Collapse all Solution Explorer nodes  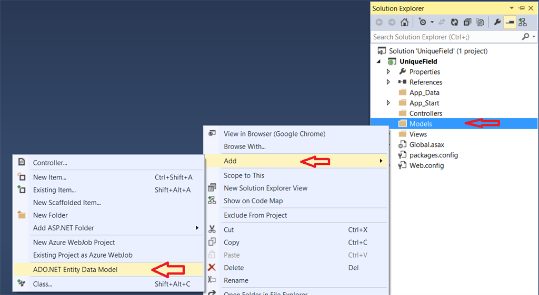point(467,22)
